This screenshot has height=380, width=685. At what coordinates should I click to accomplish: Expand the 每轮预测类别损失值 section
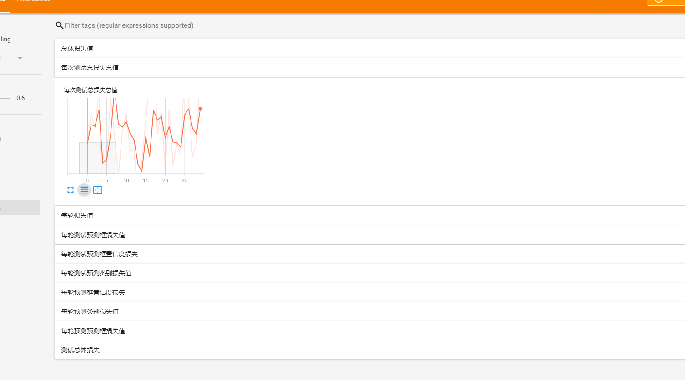pyautogui.click(x=370, y=311)
